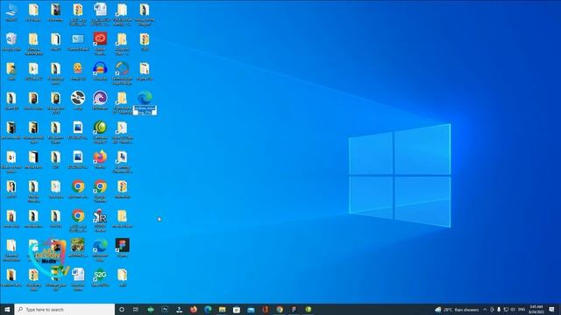
Task: Open the Microsoft Edge shortcut beside Figma
Action: 100,250
